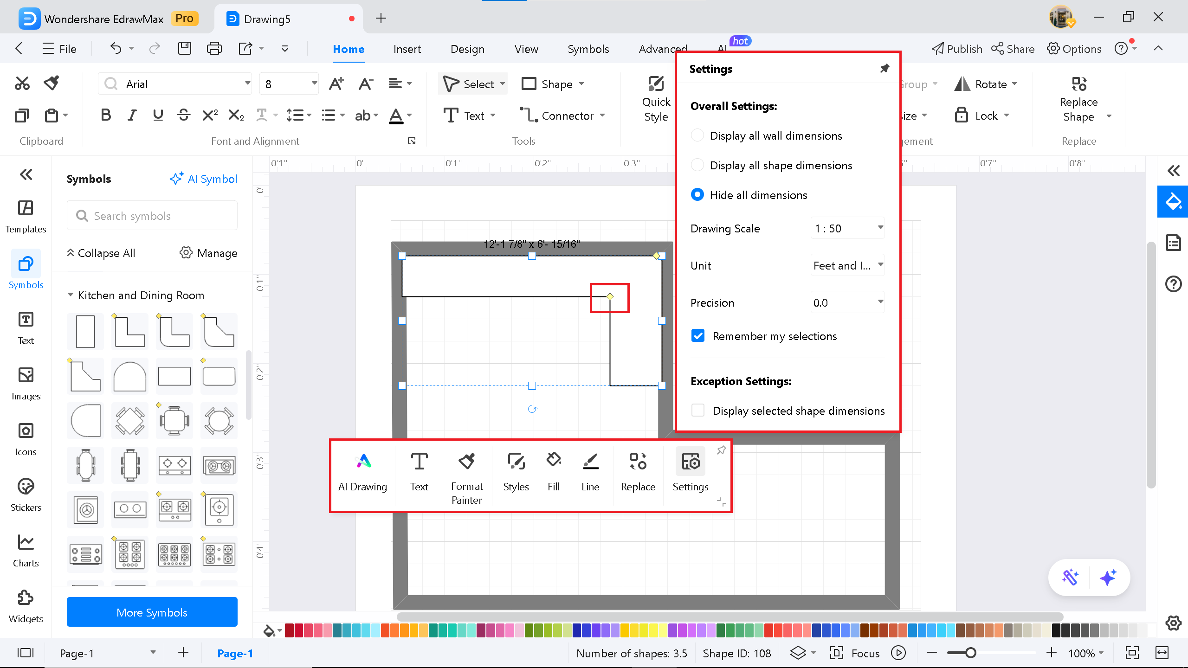Screen dimensions: 1188x668
Task: Select the oval dining table symbol thumbnail
Action: click(85, 465)
